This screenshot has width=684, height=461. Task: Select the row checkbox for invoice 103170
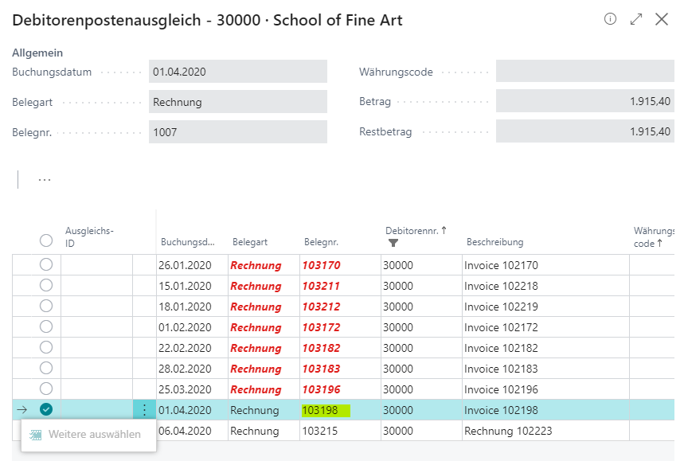click(46, 265)
